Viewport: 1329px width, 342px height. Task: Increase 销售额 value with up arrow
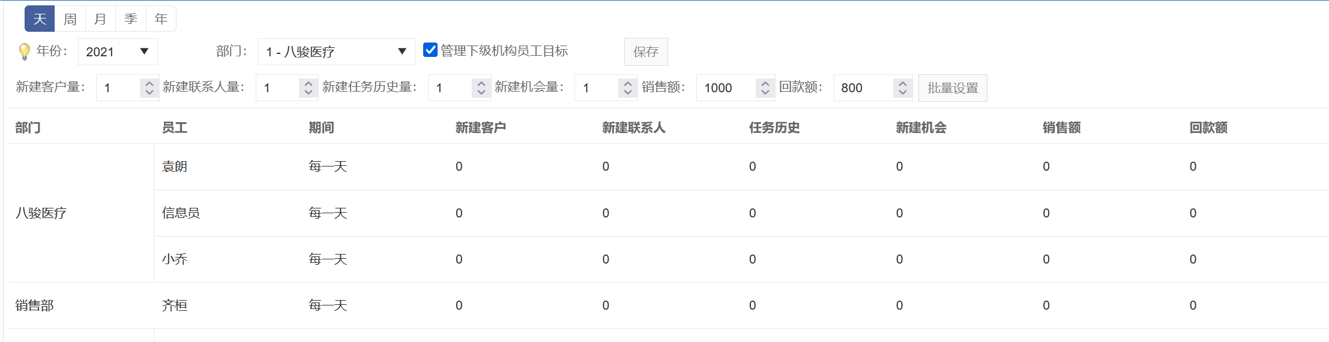pyautogui.click(x=765, y=83)
